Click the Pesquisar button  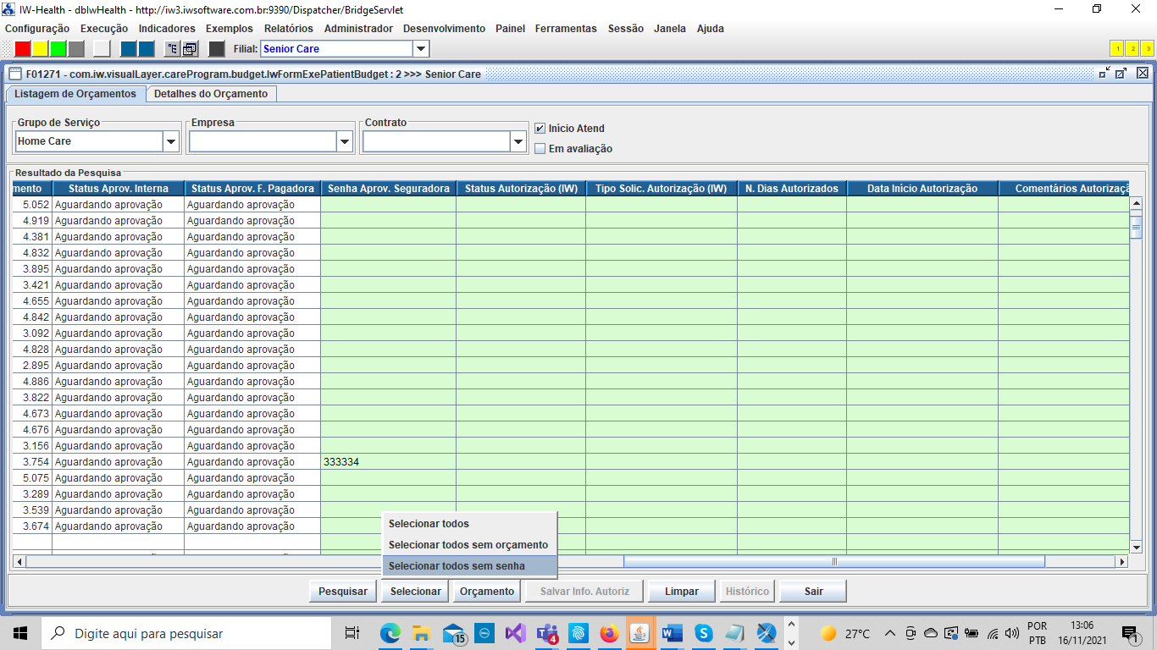(x=343, y=592)
